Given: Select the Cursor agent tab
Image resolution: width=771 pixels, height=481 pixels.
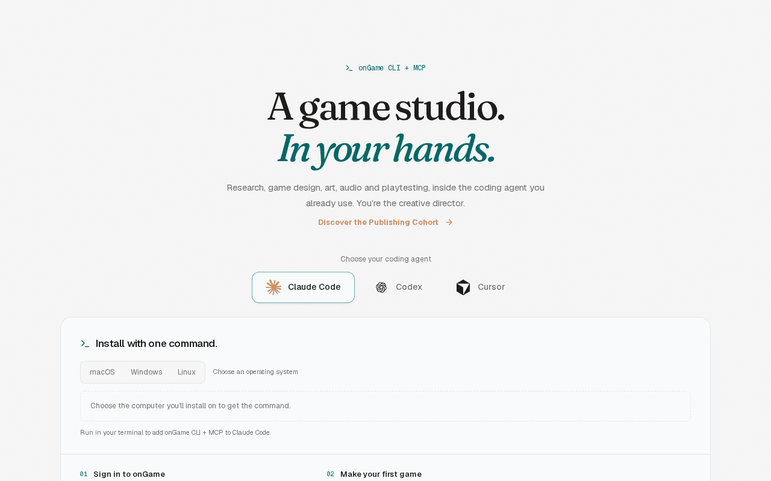Looking at the screenshot, I should tap(481, 287).
